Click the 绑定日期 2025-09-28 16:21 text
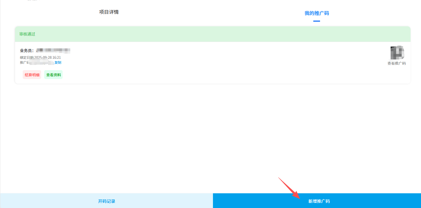This screenshot has width=421, height=208. 40,58
